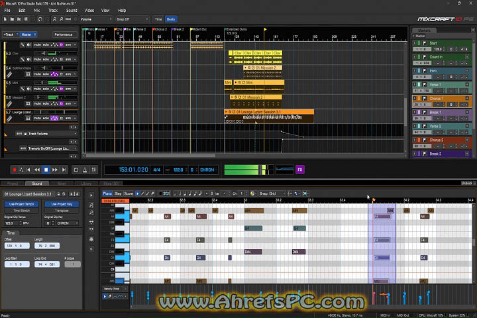
Task: Open the Mix menu
Action: click(x=37, y=11)
